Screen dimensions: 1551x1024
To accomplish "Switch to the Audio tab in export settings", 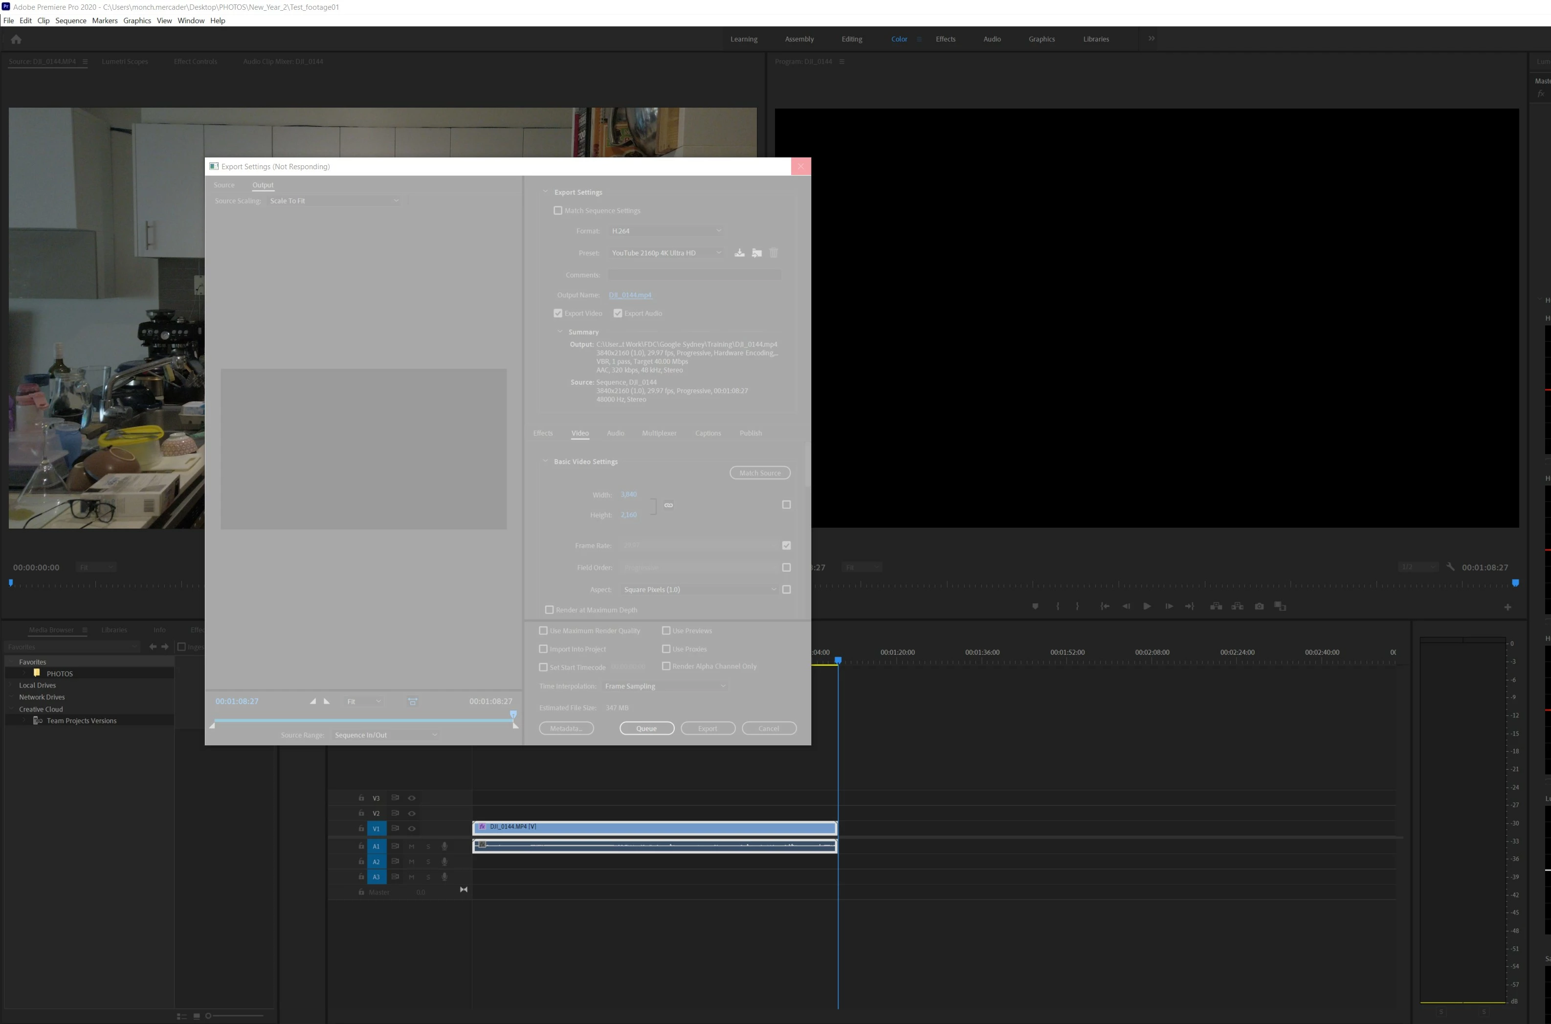I will pyautogui.click(x=615, y=434).
